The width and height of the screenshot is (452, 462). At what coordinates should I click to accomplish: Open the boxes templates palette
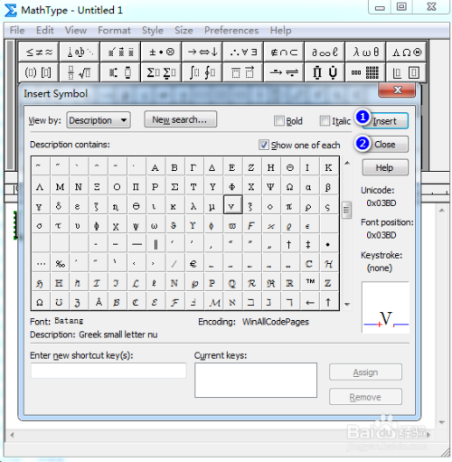point(406,72)
